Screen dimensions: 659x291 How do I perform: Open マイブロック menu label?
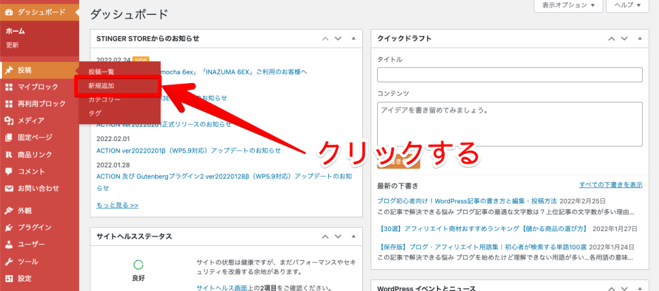click(x=38, y=87)
